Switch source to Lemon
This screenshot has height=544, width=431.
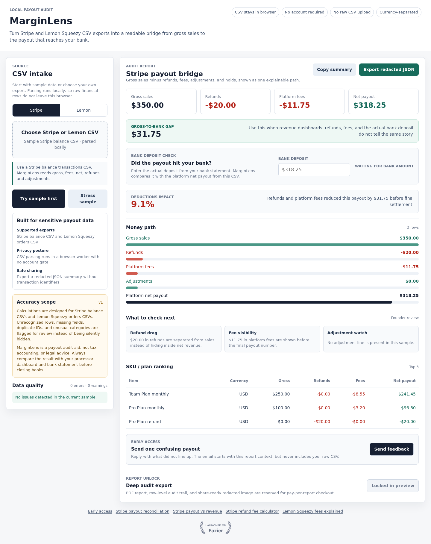pyautogui.click(x=84, y=110)
